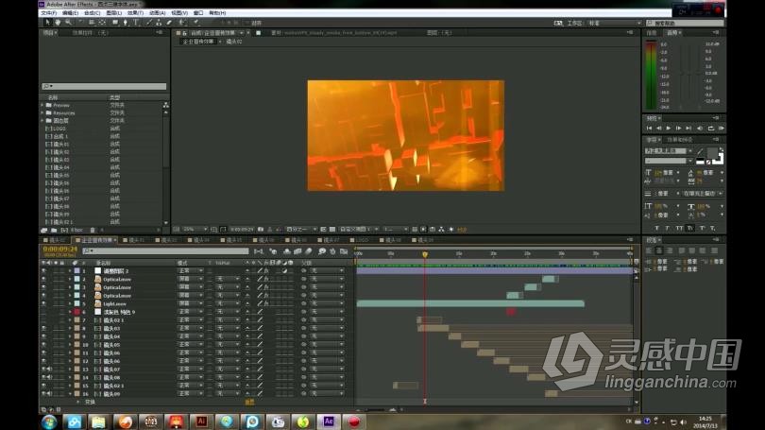The height and width of the screenshot is (430, 765).
Task: Expand layer 1 properties triangle
Action: pyautogui.click(x=70, y=271)
